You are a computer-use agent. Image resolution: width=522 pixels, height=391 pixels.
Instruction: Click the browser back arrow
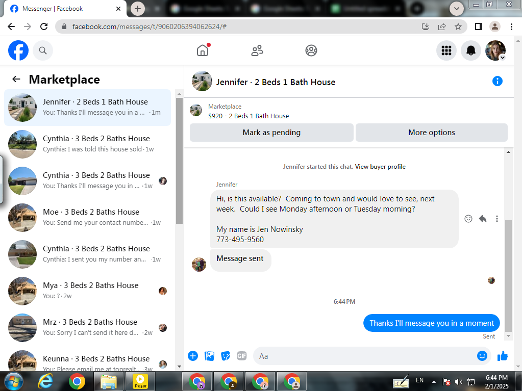[11, 27]
